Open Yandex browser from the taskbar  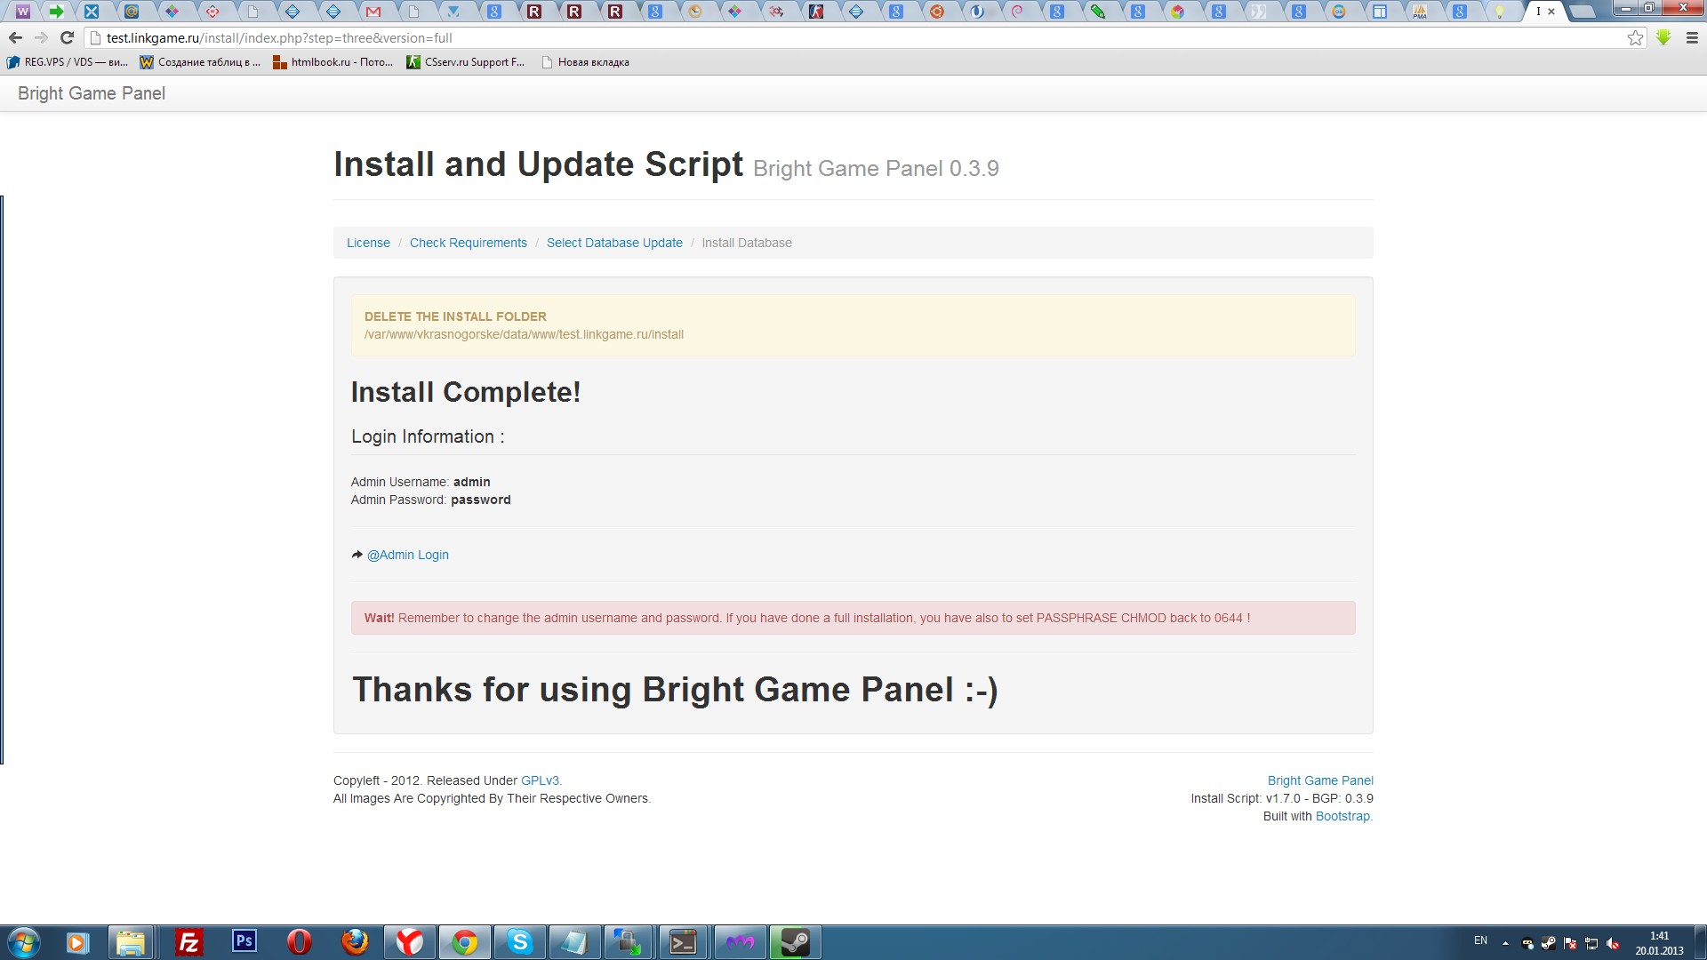410,942
